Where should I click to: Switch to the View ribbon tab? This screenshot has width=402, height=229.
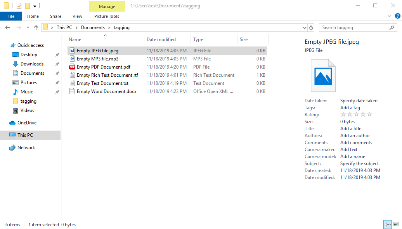click(77, 16)
